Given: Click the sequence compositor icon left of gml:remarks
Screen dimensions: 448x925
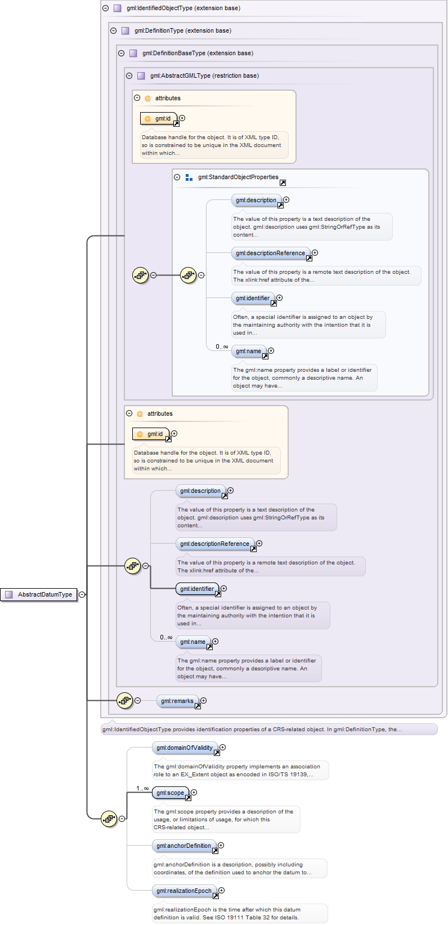Looking at the screenshot, I should tap(124, 701).
